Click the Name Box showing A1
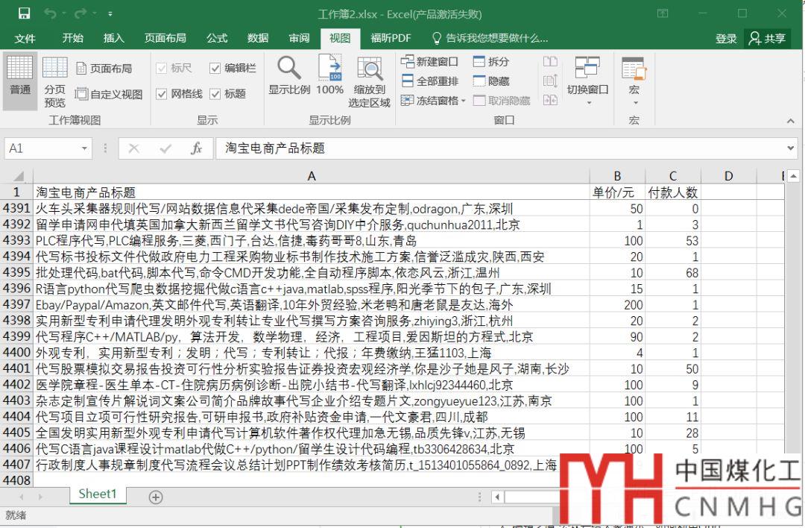Image resolution: width=805 pixels, height=528 pixels. [41, 148]
